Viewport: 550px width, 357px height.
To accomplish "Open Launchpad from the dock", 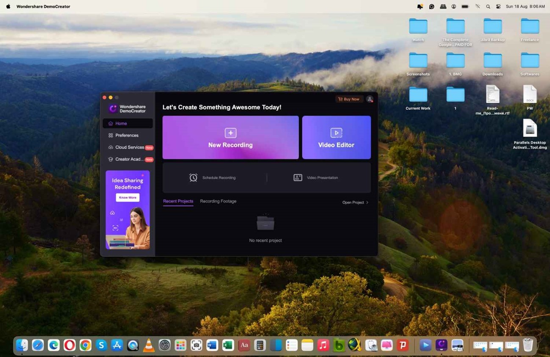I will pyautogui.click(x=181, y=346).
